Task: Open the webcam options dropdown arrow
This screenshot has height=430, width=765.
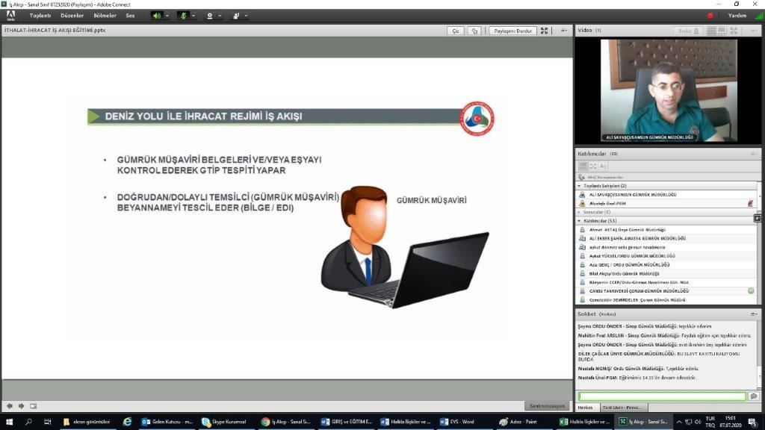Action: pos(220,15)
